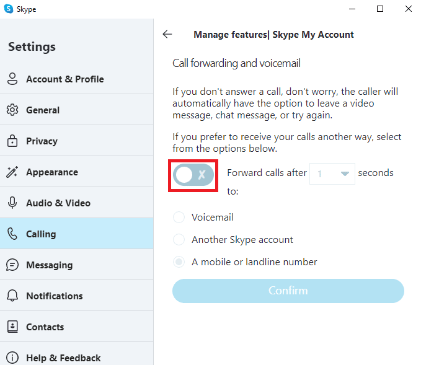Open Messaging settings
Viewport: 421px width, 365px height.
coord(77,265)
